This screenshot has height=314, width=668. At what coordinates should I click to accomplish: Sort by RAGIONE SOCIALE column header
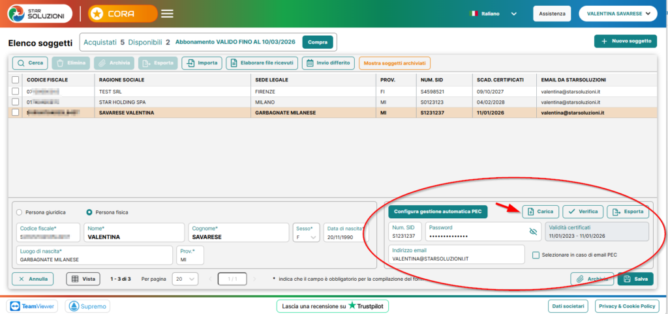coord(121,80)
